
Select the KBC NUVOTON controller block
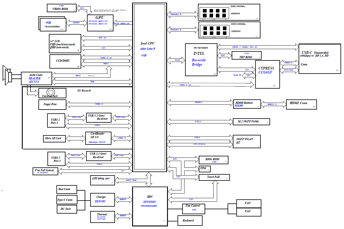pos(150,206)
